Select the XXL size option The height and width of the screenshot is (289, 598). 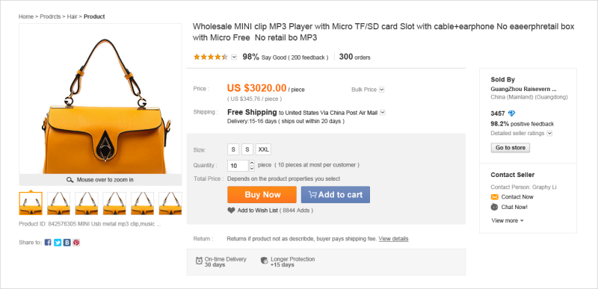263,149
